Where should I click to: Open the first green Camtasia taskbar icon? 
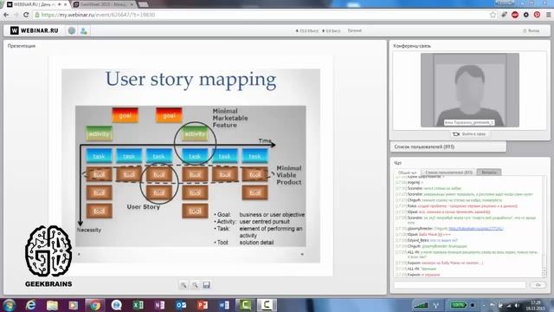(245, 305)
